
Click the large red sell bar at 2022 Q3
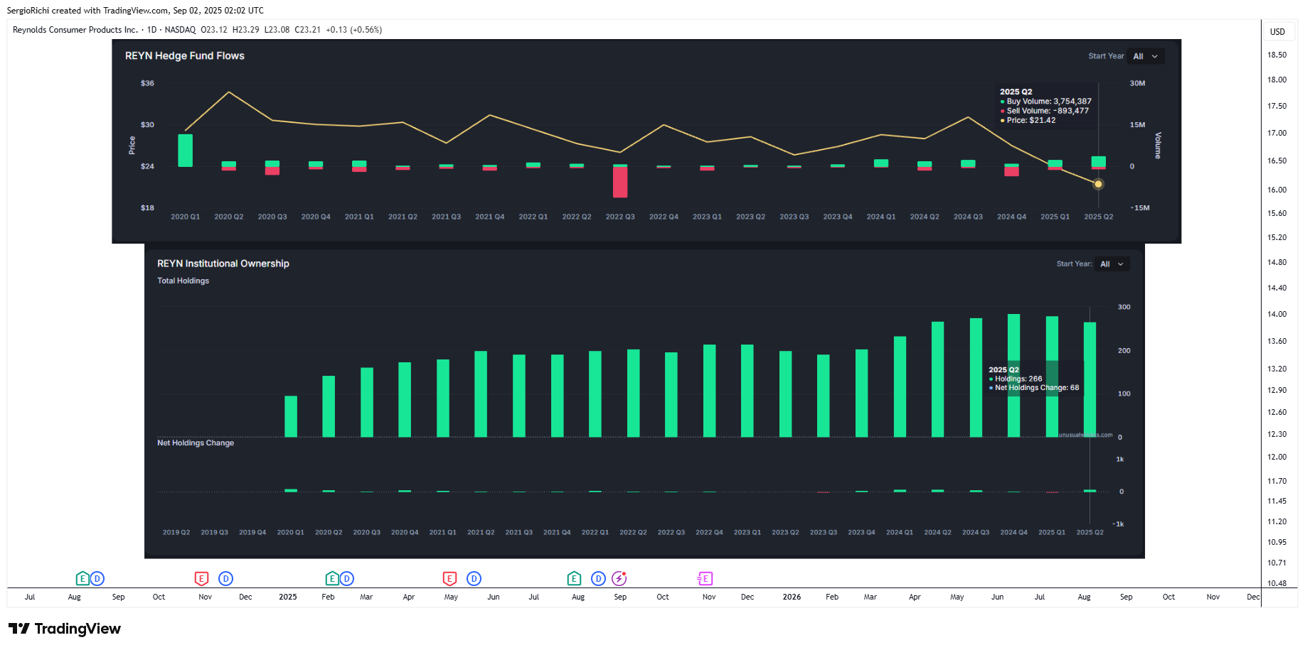tap(620, 182)
